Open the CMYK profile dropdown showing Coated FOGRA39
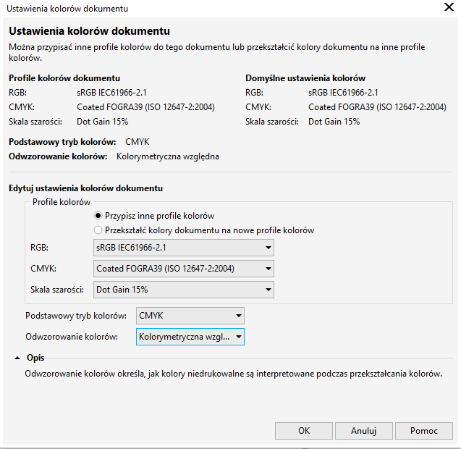The height and width of the screenshot is (449, 461). (184, 269)
